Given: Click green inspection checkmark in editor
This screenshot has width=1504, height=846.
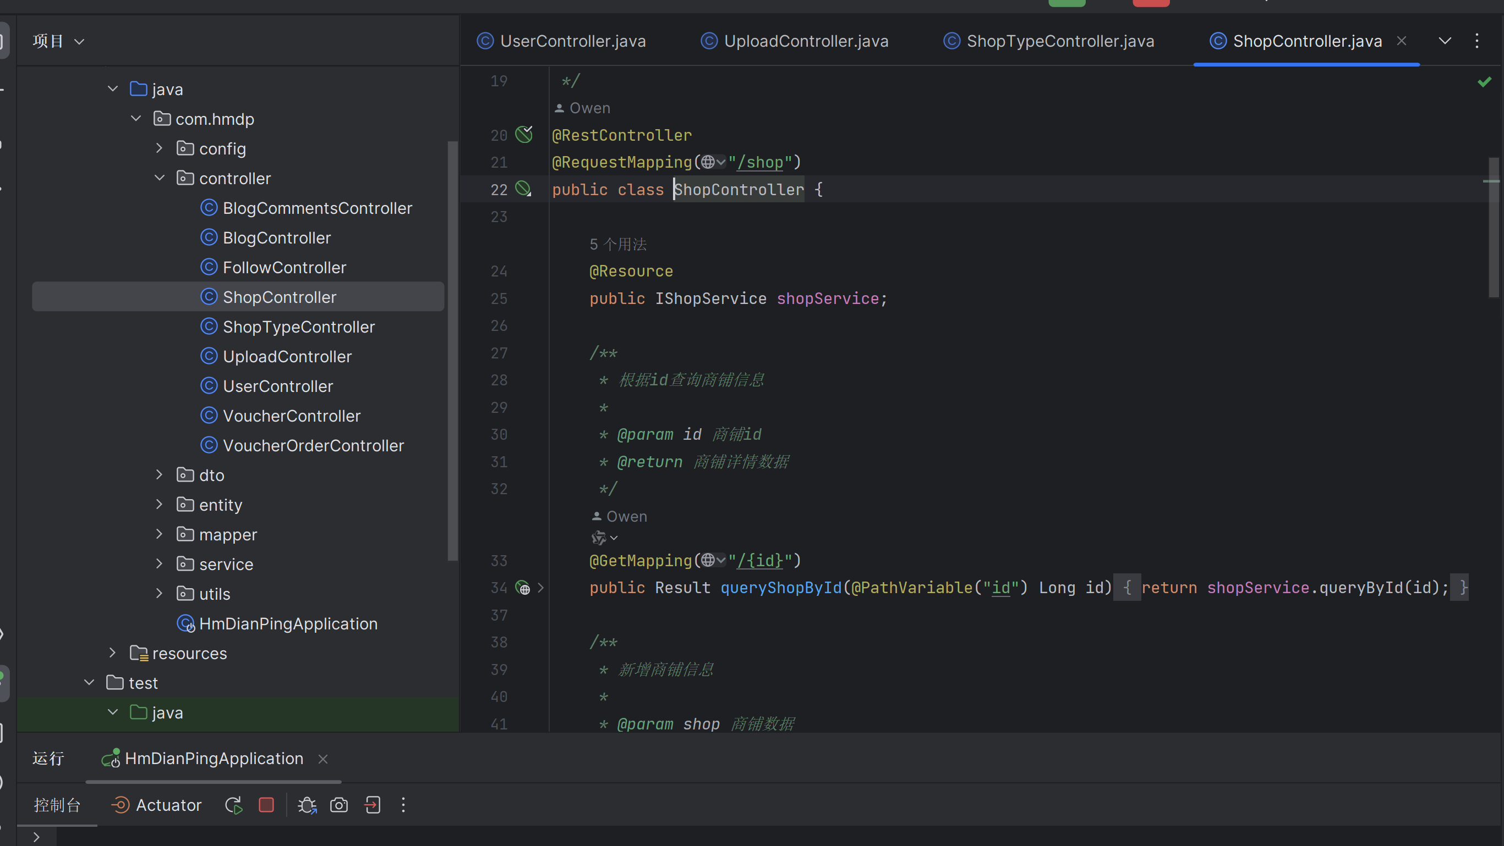Looking at the screenshot, I should point(1484,81).
